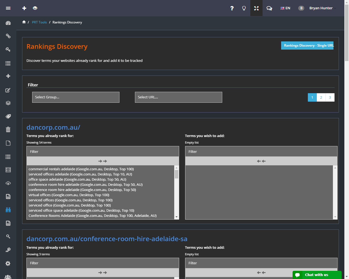The height and width of the screenshot is (279, 349).
Task: Select the binoculars icon in sidebar
Action: [x=8, y=210]
